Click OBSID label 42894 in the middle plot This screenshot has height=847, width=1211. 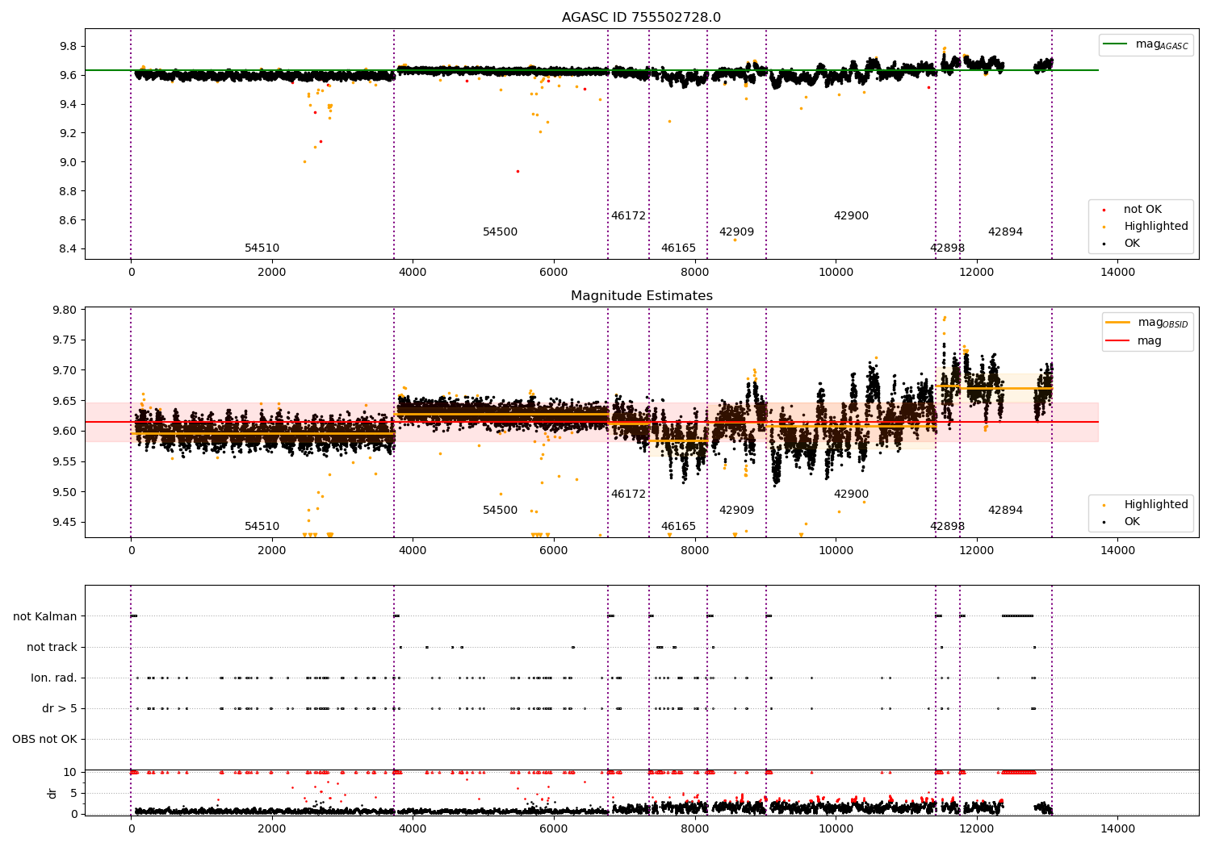point(1005,511)
